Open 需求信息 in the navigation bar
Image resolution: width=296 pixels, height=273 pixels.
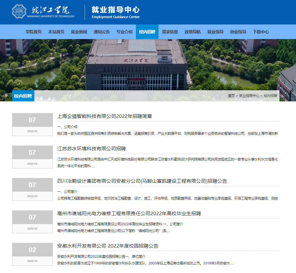[170, 32]
